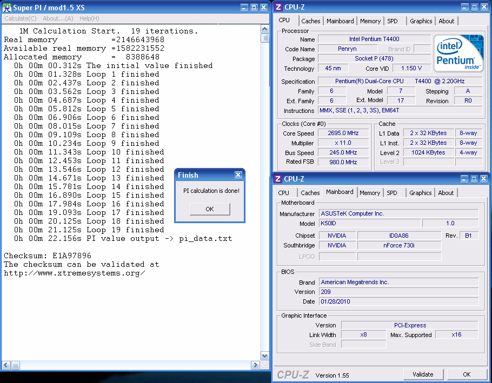Click OK in the Finish dialog

coord(210,209)
